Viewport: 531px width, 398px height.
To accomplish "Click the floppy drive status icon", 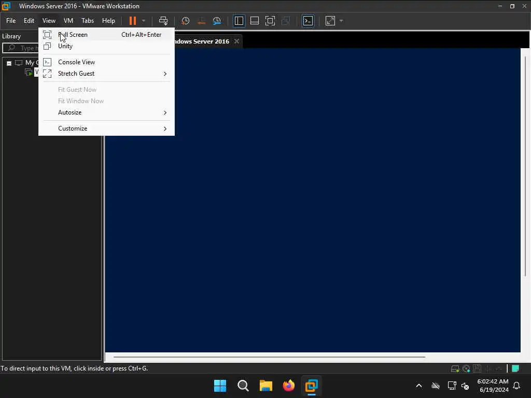I will tap(477, 368).
